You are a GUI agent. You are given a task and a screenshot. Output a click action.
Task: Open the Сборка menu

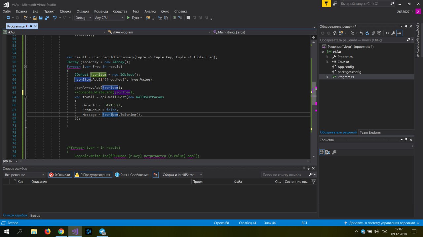[x=65, y=11]
